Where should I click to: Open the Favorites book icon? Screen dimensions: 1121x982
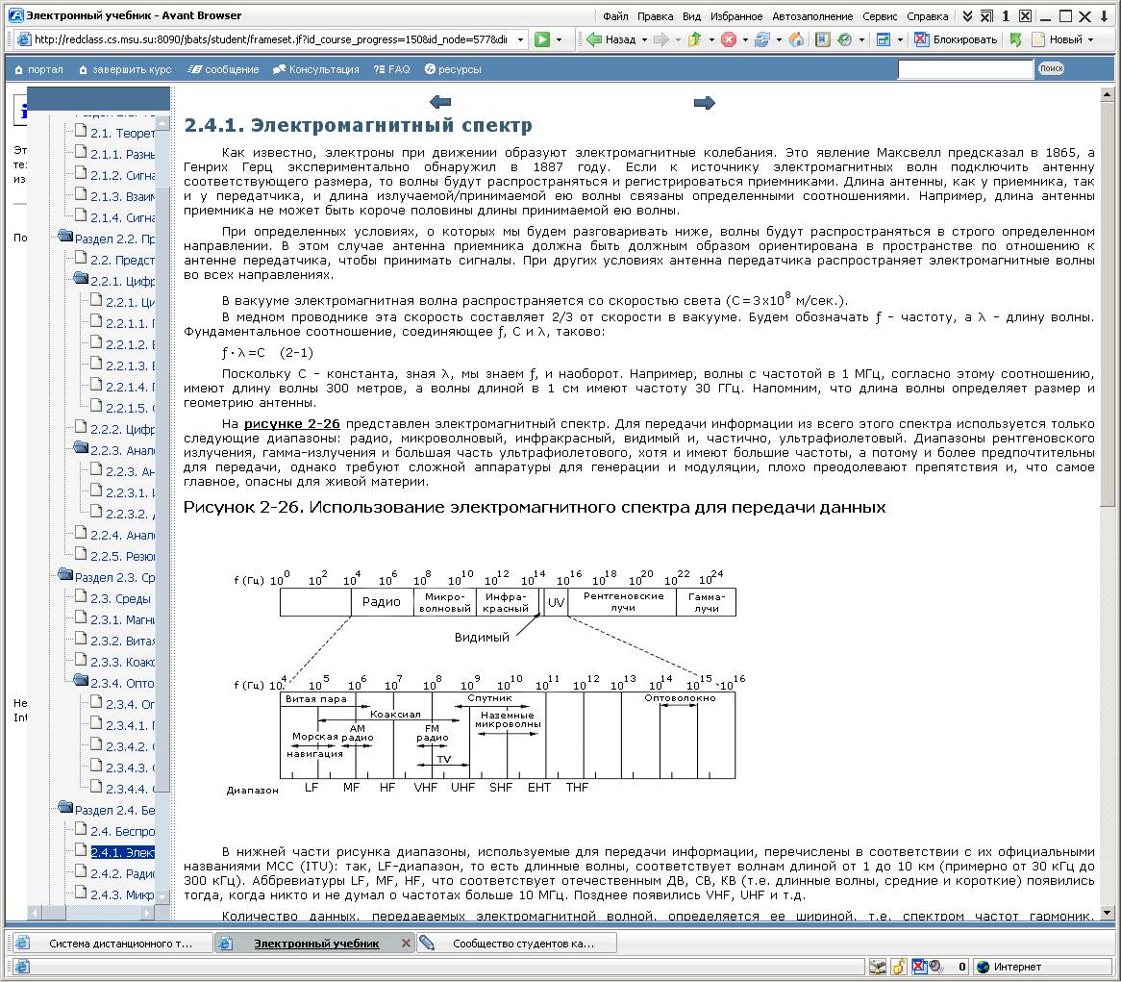coord(822,39)
